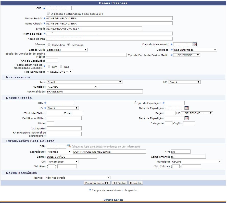Click the Ano de Conclusão field
227x203 pixels.
point(52,61)
